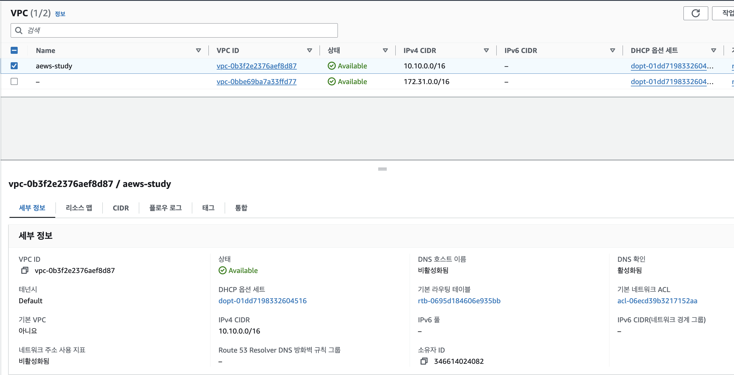734x375 pixels.
Task: Click the refresh VPC list icon
Action: click(695, 13)
